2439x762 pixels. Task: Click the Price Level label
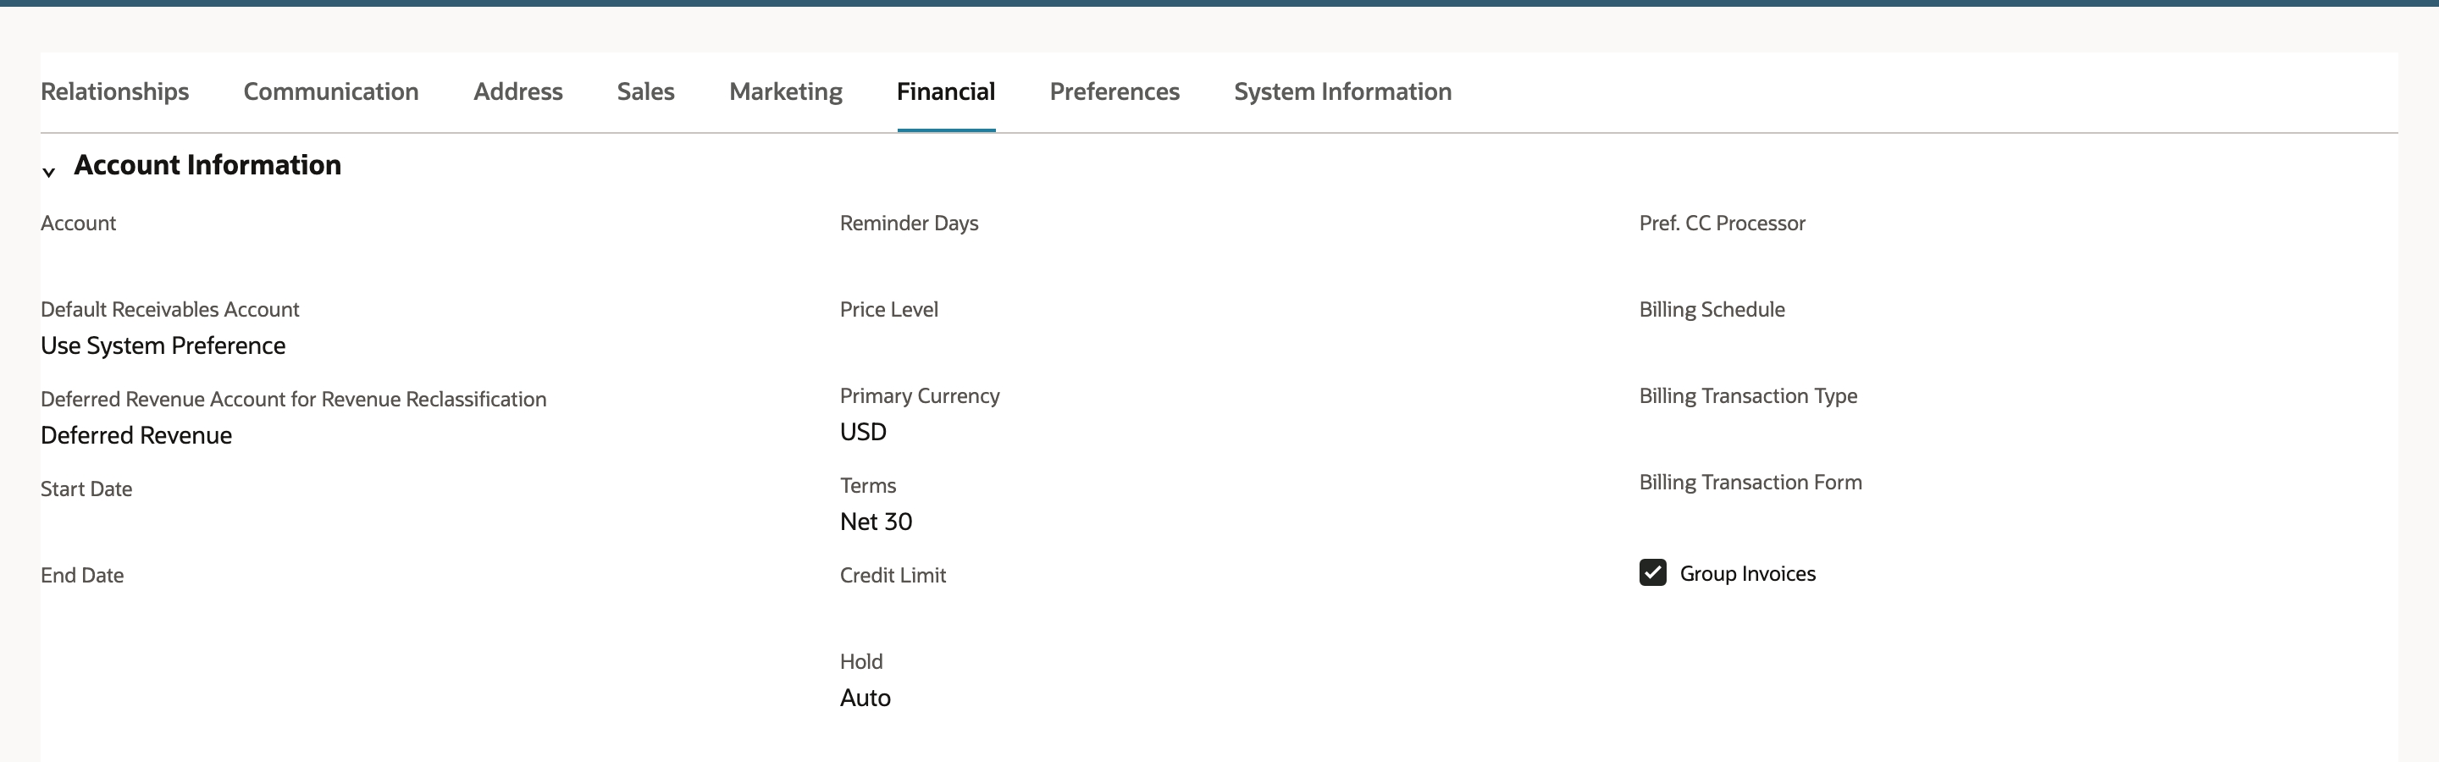click(889, 310)
